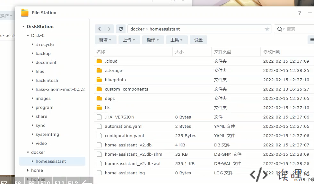Collapse the Disk-0 tree node
314x184 pixels.
click(x=28, y=35)
